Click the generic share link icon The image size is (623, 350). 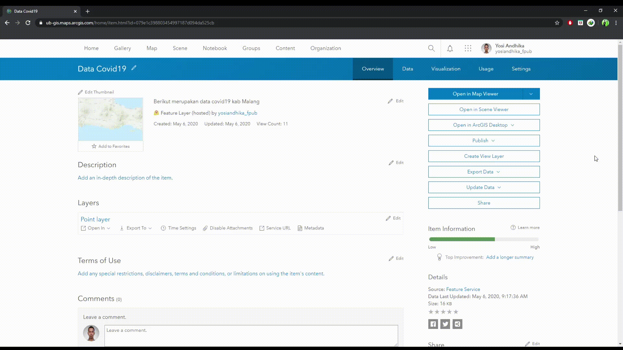tap(457, 324)
